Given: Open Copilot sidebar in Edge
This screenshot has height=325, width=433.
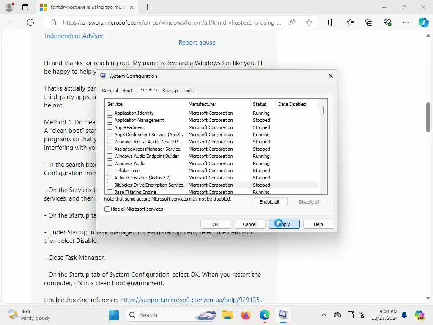Looking at the screenshot, I should pos(423,22).
